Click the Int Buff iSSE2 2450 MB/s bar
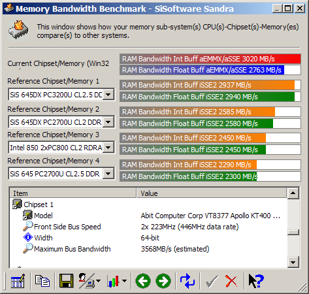 pos(210,138)
